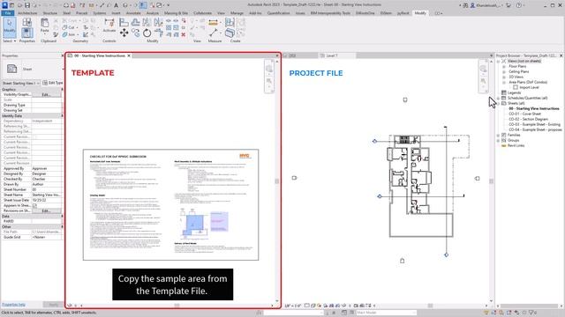Click the Activate controls icon
Image resolution: width=565 pixels, height=317 pixels.
tap(109, 25)
